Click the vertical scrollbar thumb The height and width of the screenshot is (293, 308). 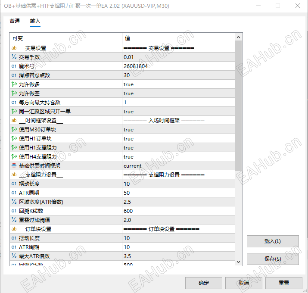point(239,106)
